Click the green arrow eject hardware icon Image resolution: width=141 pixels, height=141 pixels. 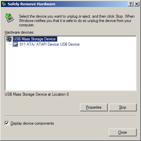click(x=9, y=18)
